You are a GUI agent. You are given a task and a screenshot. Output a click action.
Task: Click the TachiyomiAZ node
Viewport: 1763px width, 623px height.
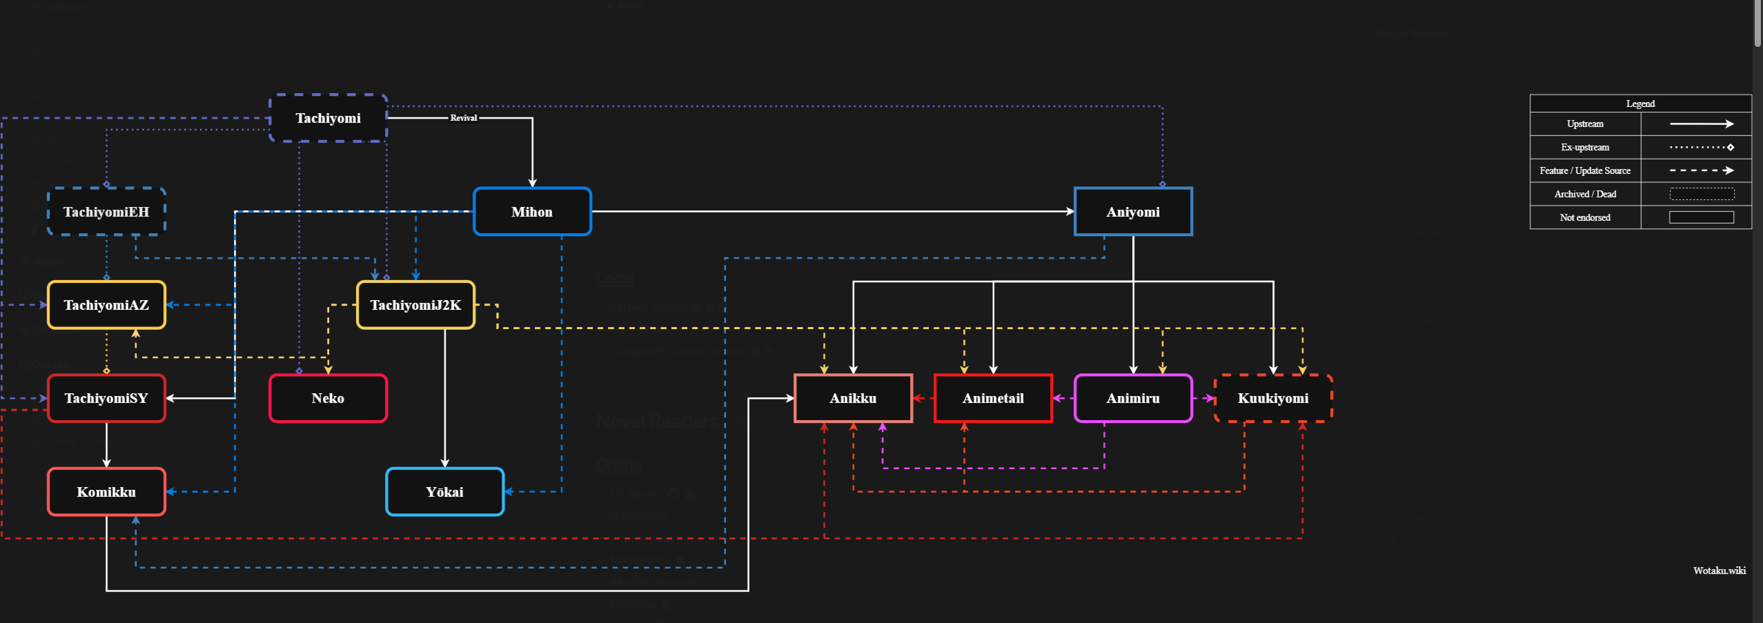[x=106, y=305]
